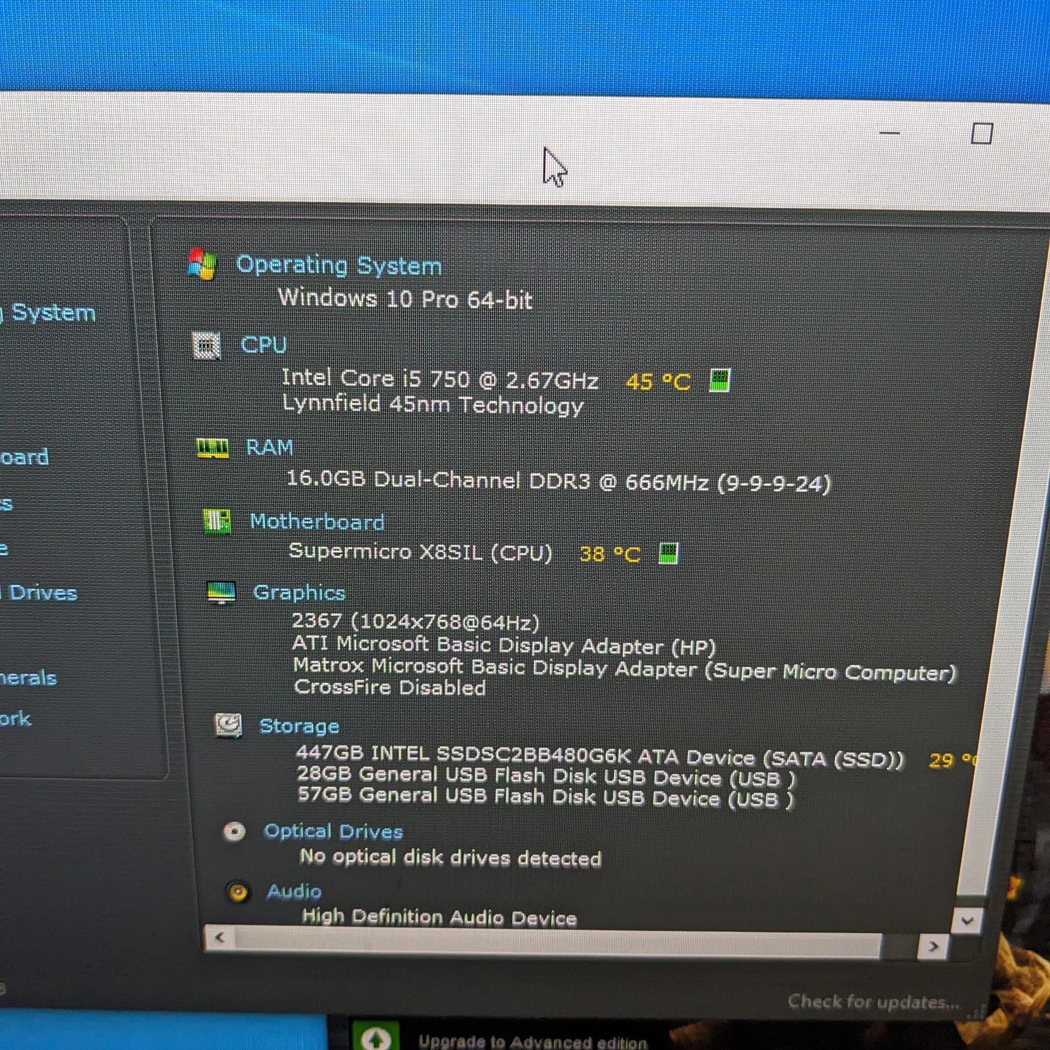Screen dimensions: 1050x1050
Task: Click ATI Microsoft Basic Display Adapter (HP)
Action: pos(504,645)
